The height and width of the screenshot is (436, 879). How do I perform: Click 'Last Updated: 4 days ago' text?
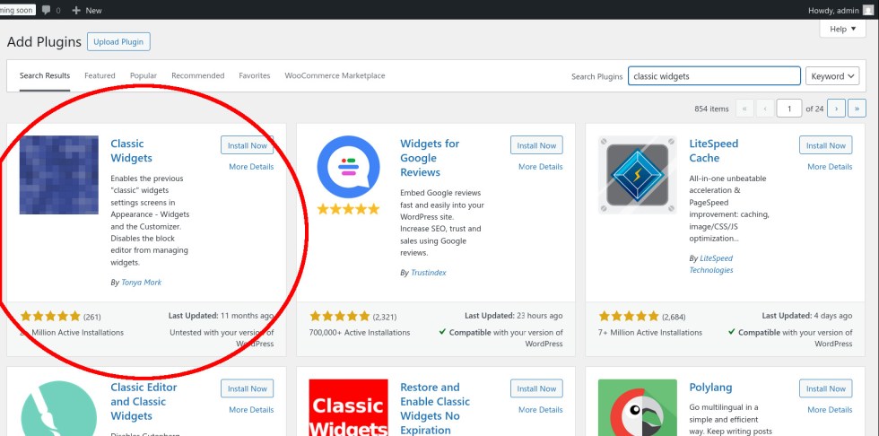806,316
